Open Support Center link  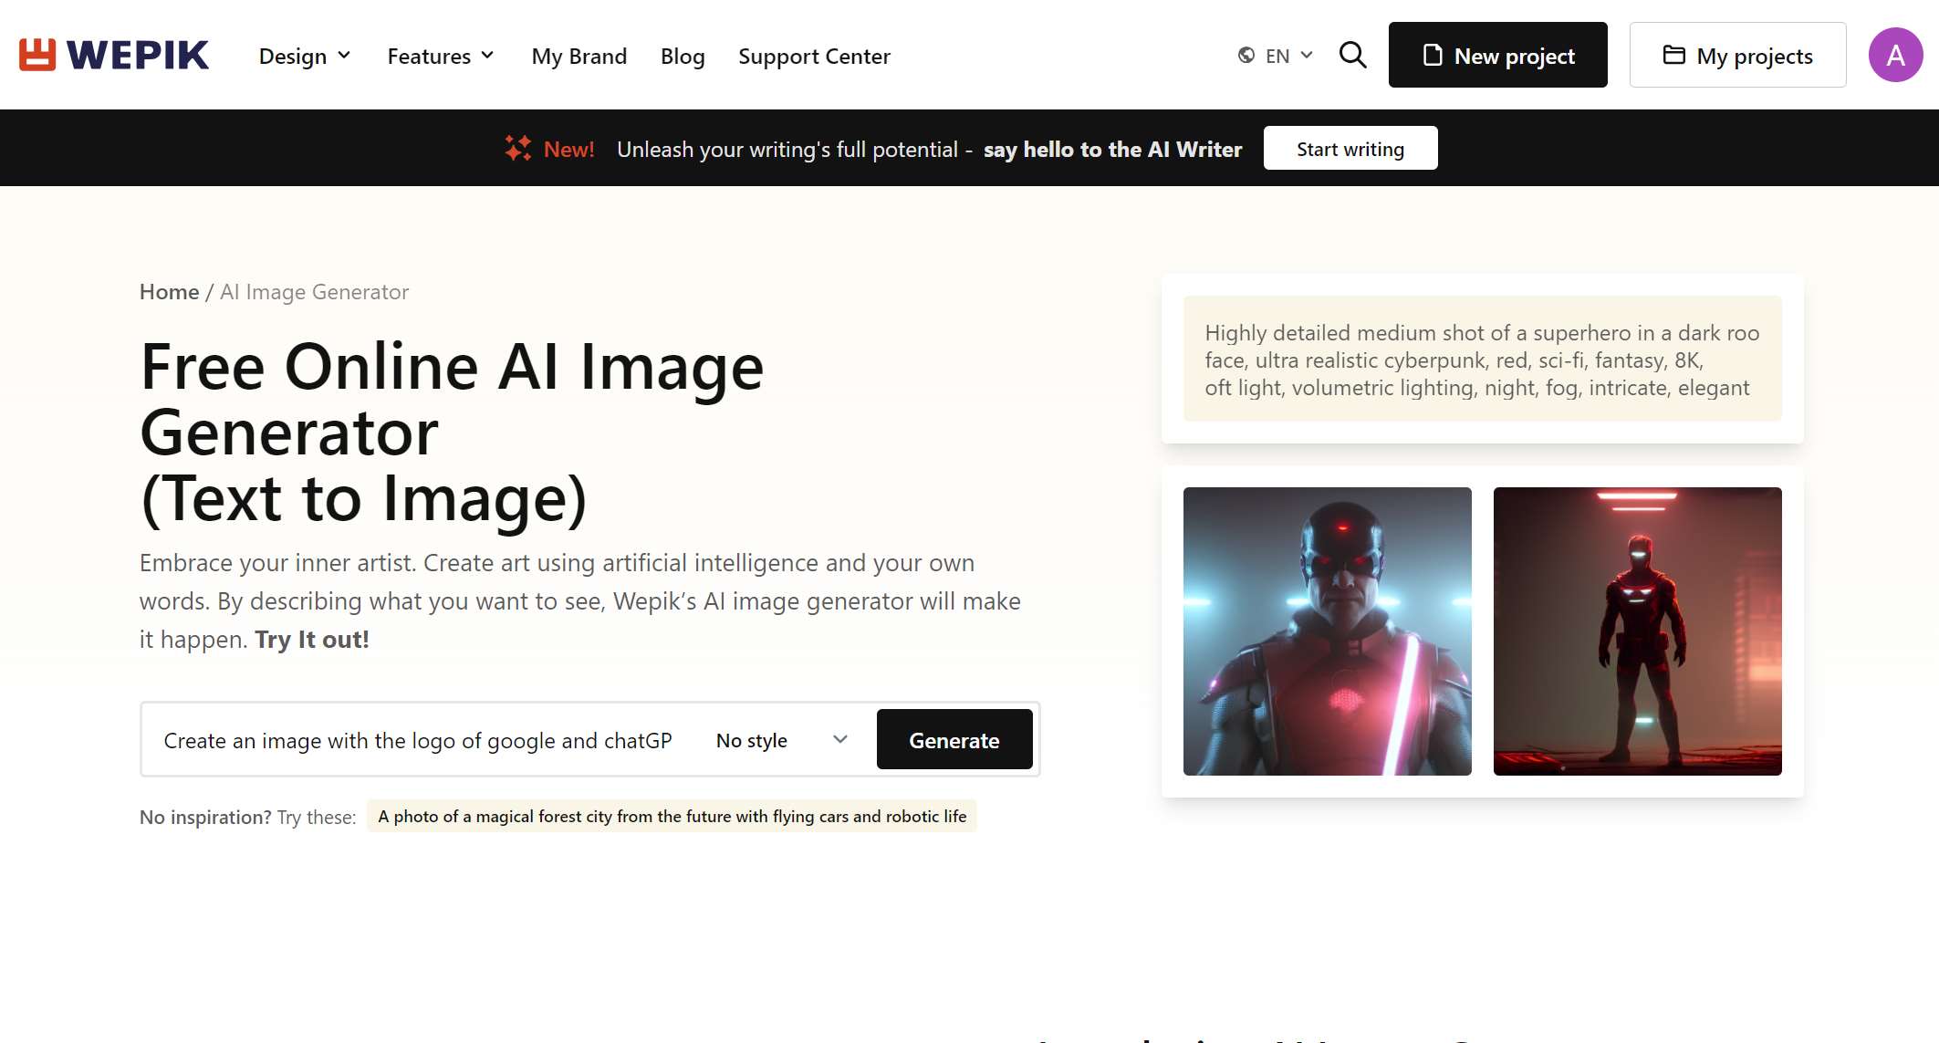(x=814, y=57)
